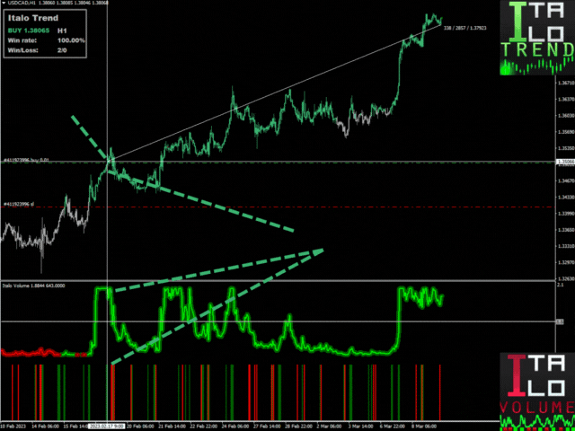Click the small triangle before USDCAD,H1
Screen dimensions: 575x431
click(x=4, y=4)
